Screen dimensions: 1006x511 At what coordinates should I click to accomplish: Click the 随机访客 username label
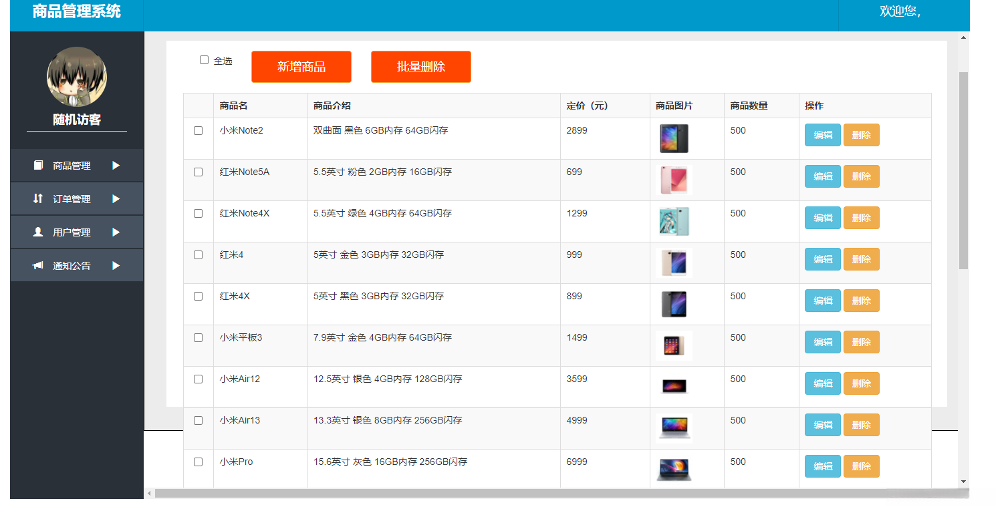77,120
